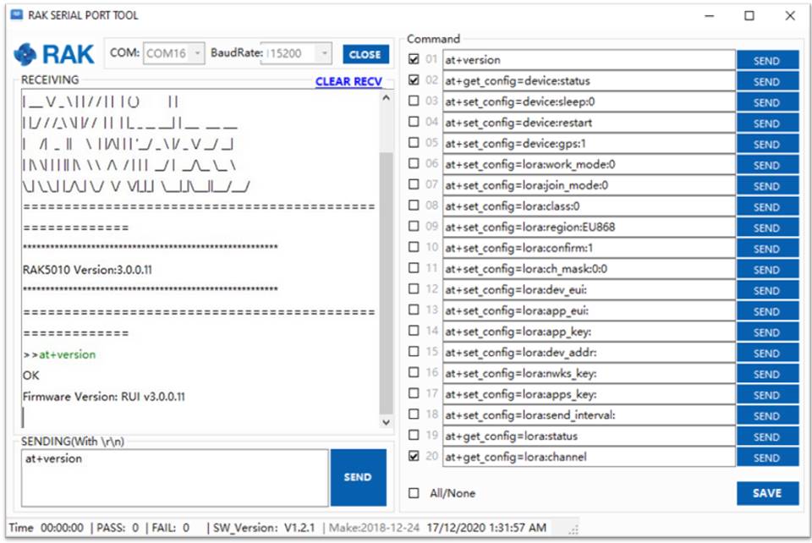Send the lora:channel command row 20

(x=767, y=458)
